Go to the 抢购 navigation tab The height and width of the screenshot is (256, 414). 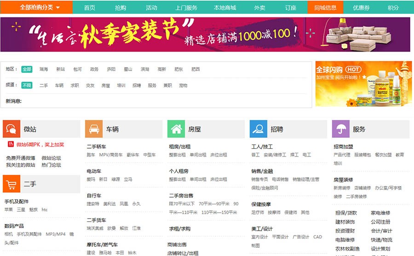pyautogui.click(x=121, y=7)
